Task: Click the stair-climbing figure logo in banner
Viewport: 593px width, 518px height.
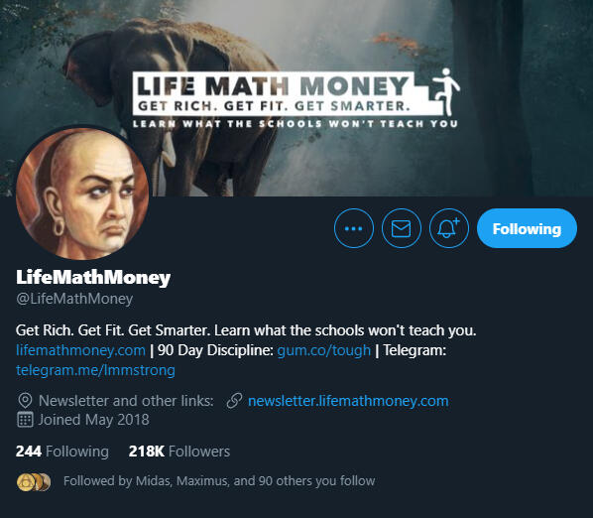Action: [446, 91]
